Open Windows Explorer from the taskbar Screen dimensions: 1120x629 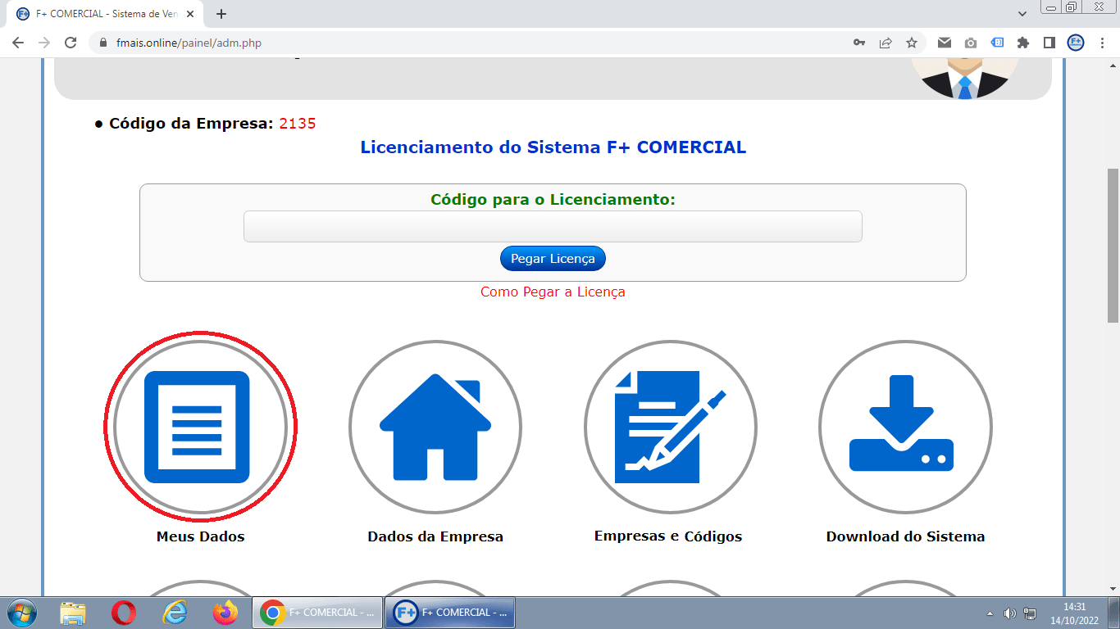click(x=73, y=613)
